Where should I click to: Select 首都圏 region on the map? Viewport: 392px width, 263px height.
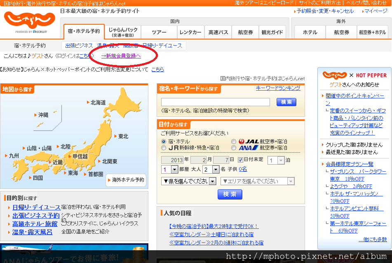[96, 174]
